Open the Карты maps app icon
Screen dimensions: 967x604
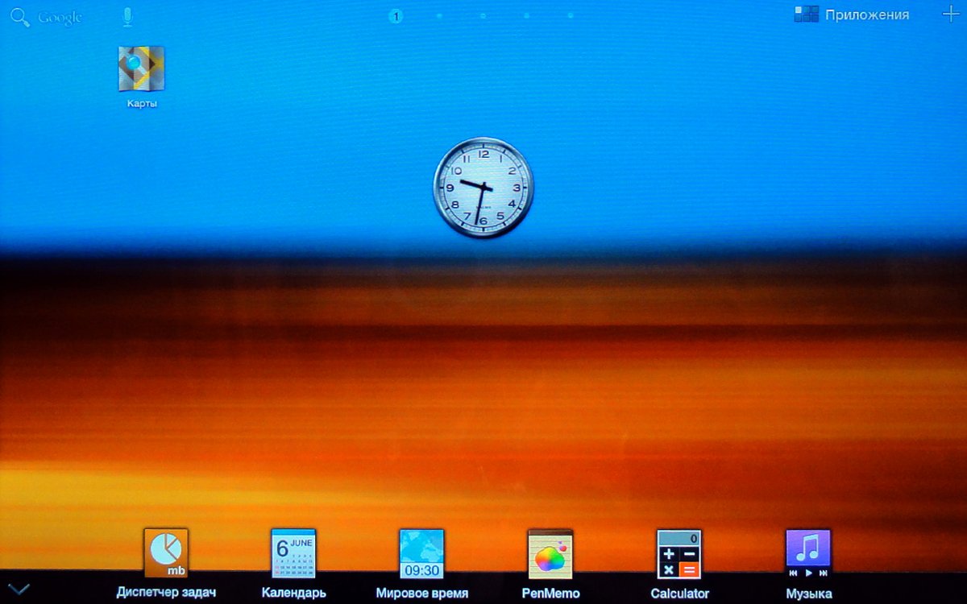(x=141, y=69)
